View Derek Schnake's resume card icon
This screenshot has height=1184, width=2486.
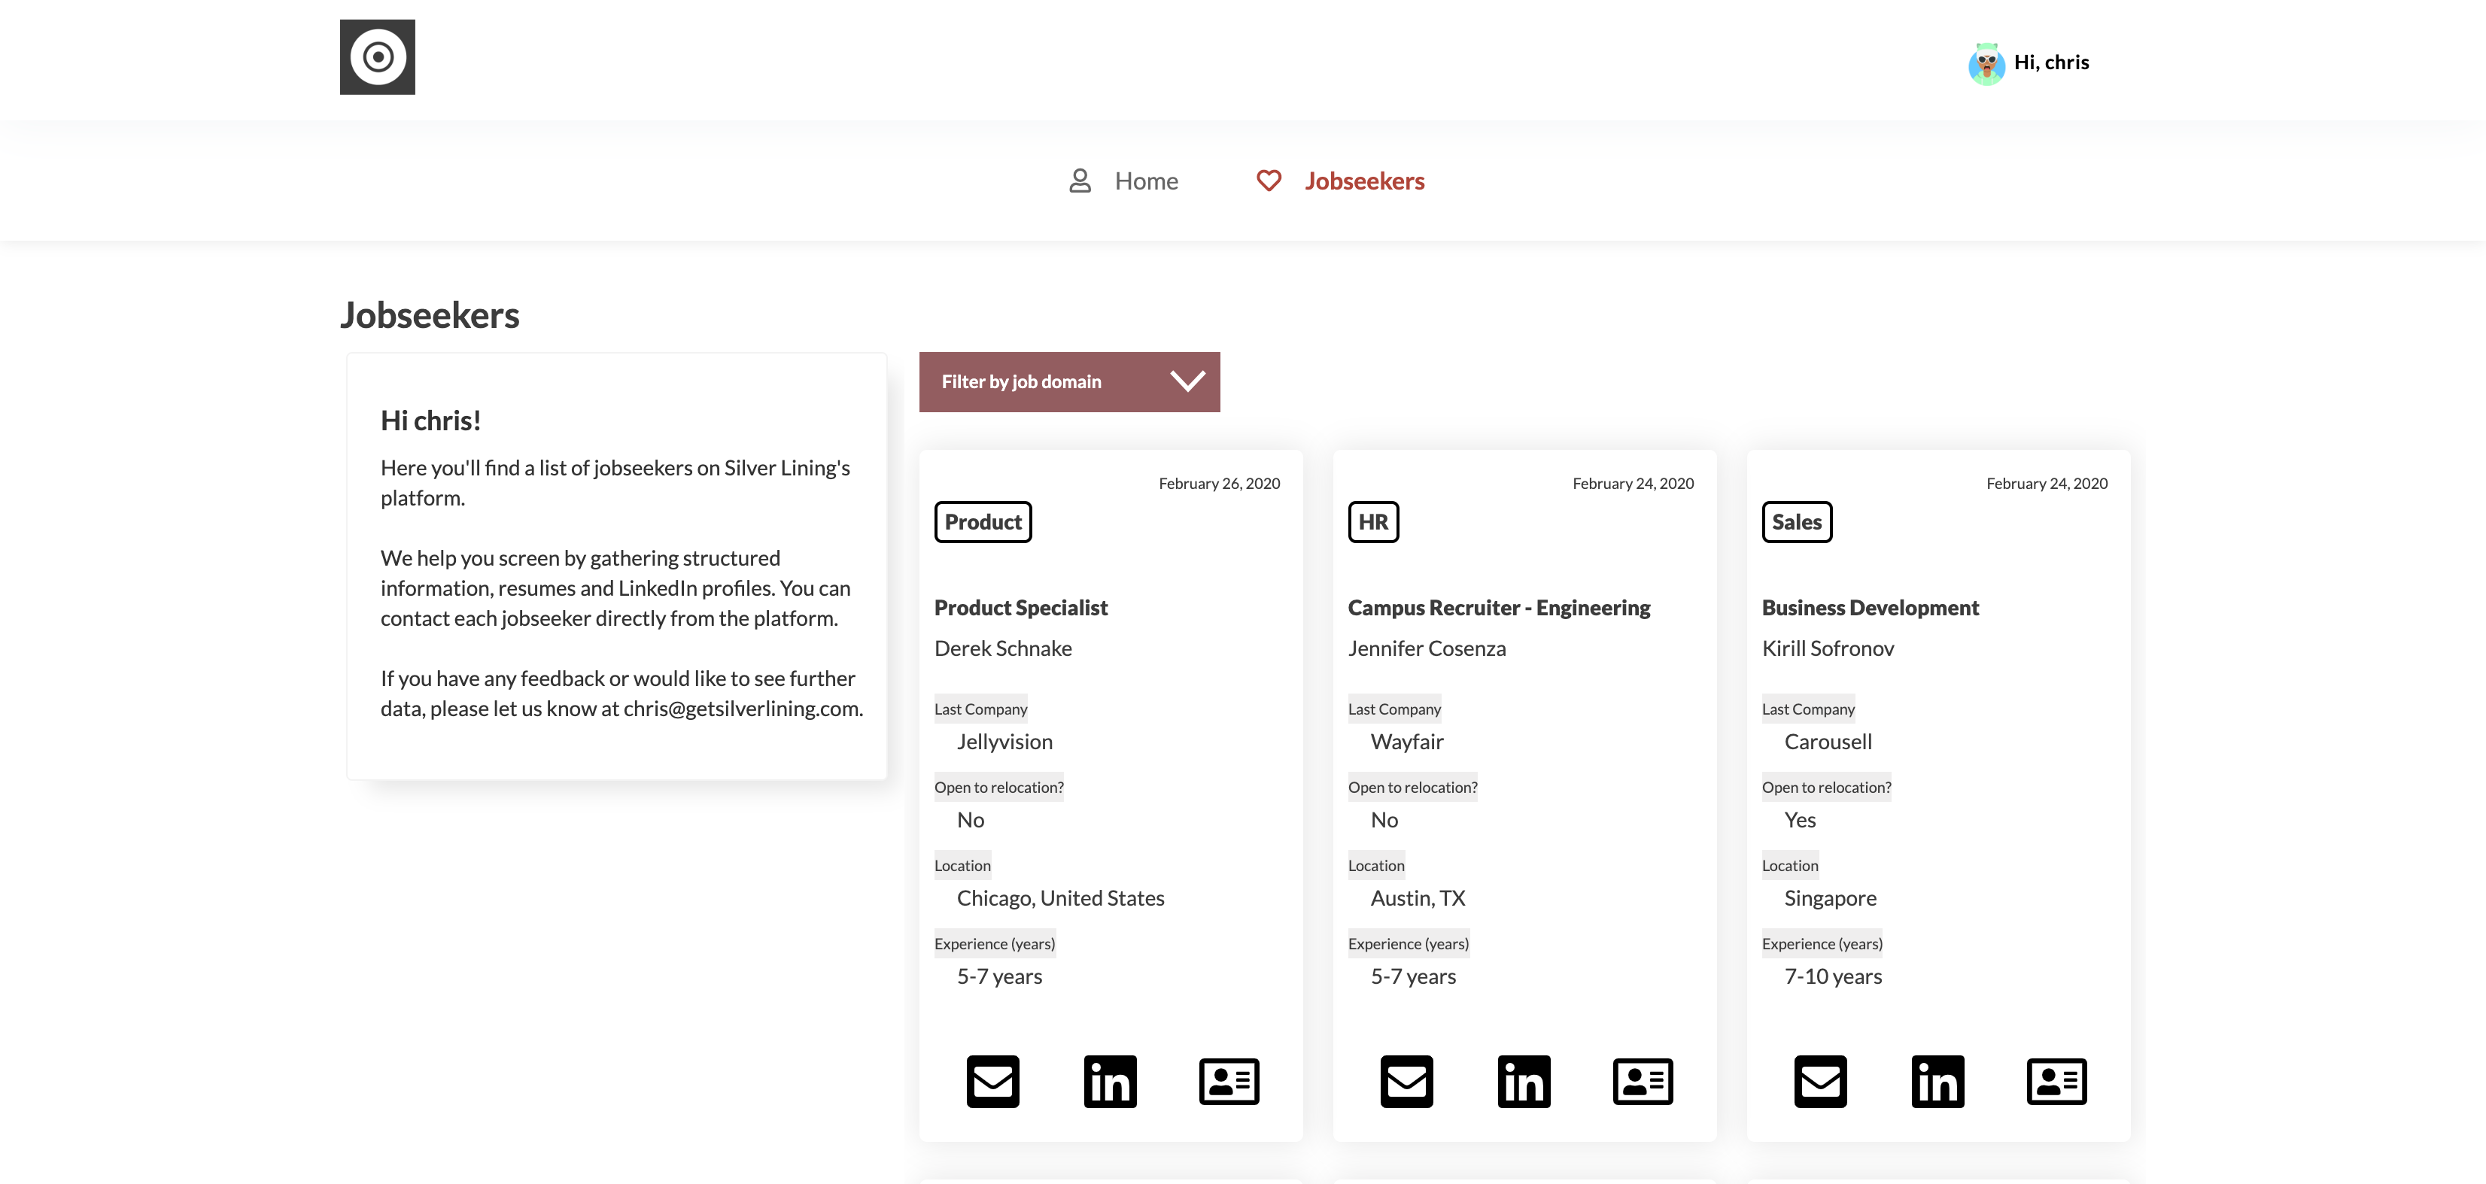point(1229,1081)
